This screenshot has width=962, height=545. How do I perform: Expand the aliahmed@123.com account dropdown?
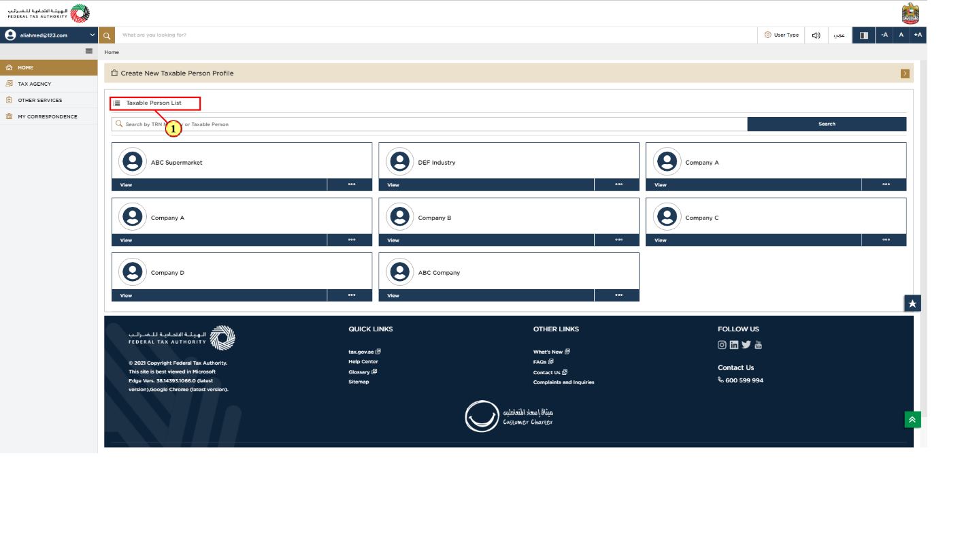point(93,35)
